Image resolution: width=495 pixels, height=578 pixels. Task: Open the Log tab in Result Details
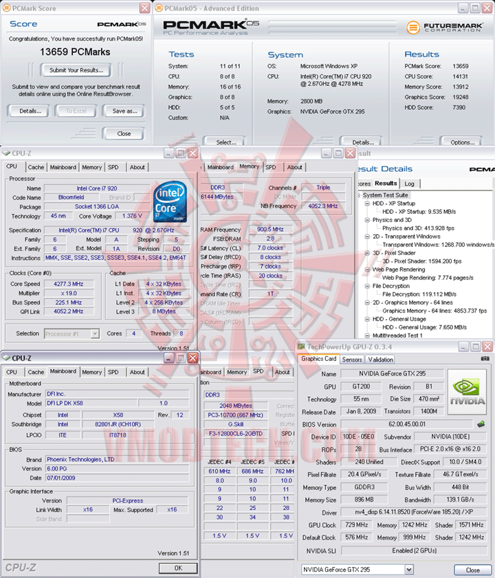409,184
